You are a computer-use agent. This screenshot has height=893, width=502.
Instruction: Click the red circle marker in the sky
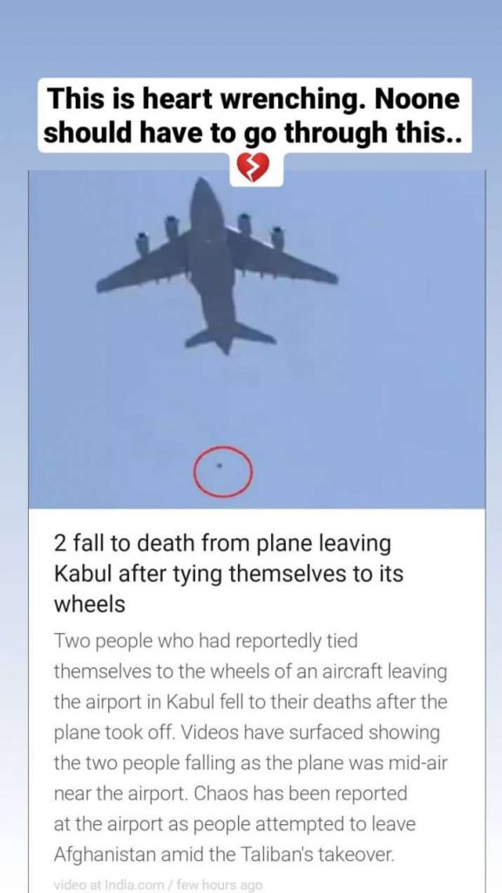tap(222, 471)
